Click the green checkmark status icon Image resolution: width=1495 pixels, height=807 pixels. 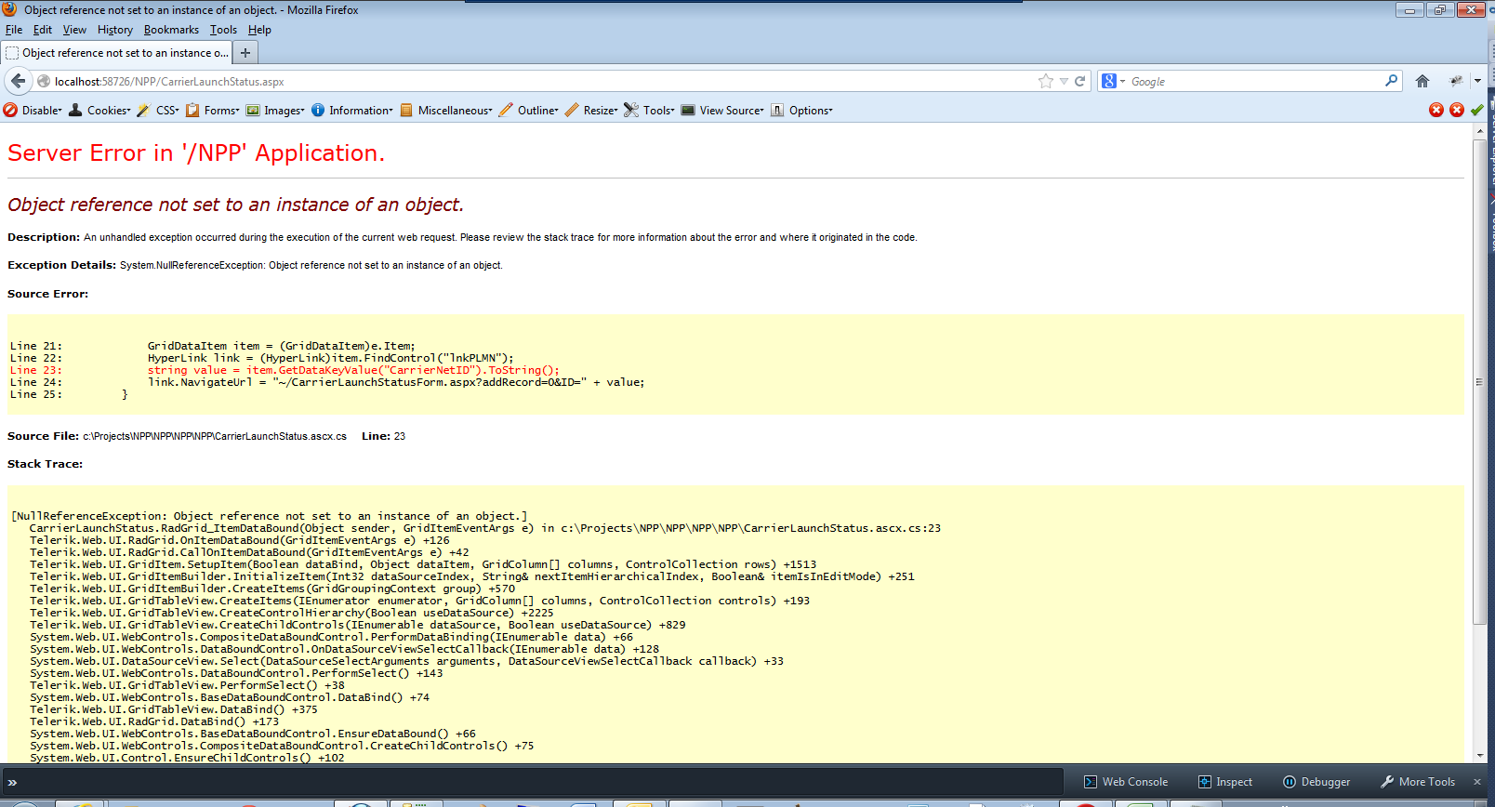pos(1476,110)
